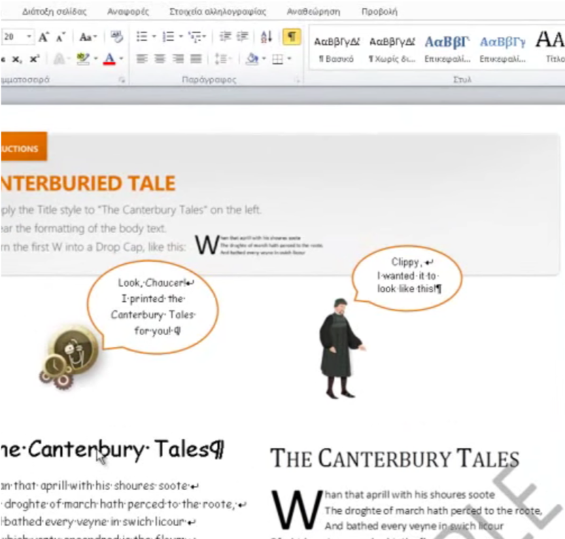Decrease the paragraph indent
Screen dimensions: 565x539
point(226,37)
